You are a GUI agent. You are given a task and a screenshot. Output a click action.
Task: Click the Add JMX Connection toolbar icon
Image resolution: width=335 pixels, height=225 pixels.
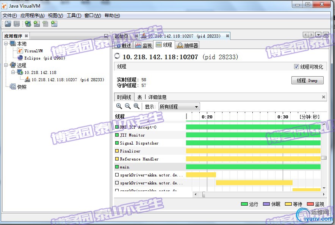click(37, 24)
